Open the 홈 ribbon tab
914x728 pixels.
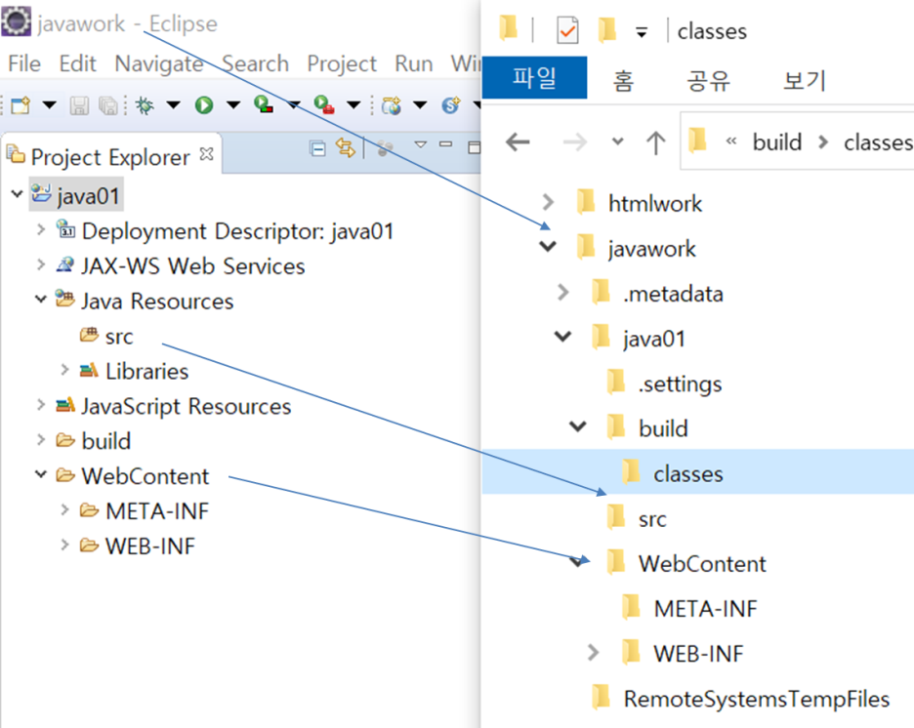(x=623, y=80)
